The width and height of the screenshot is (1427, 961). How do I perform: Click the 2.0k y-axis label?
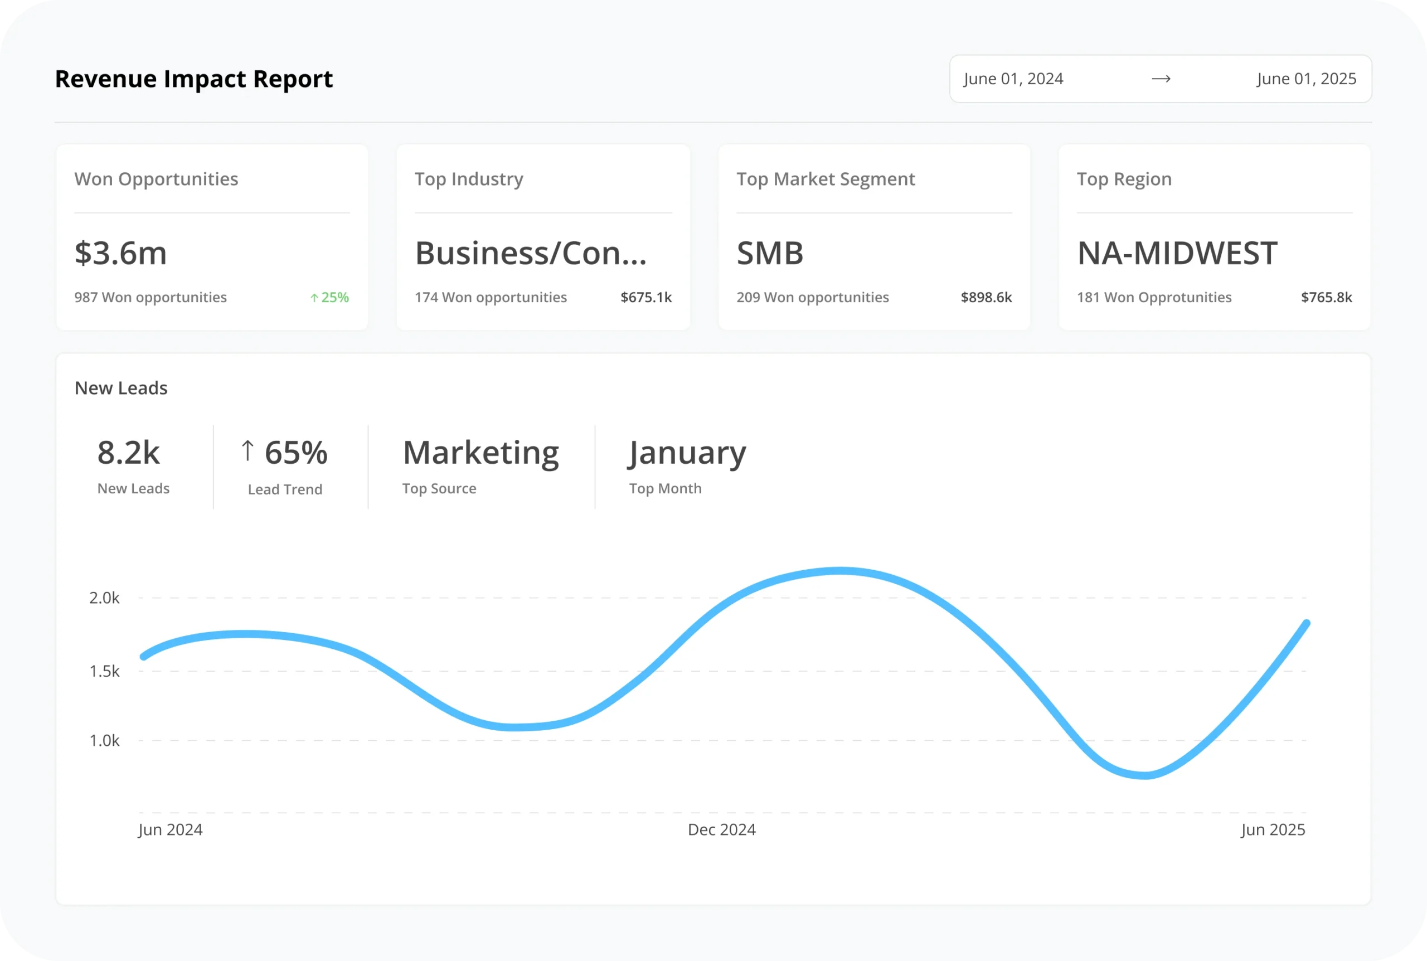(x=104, y=598)
